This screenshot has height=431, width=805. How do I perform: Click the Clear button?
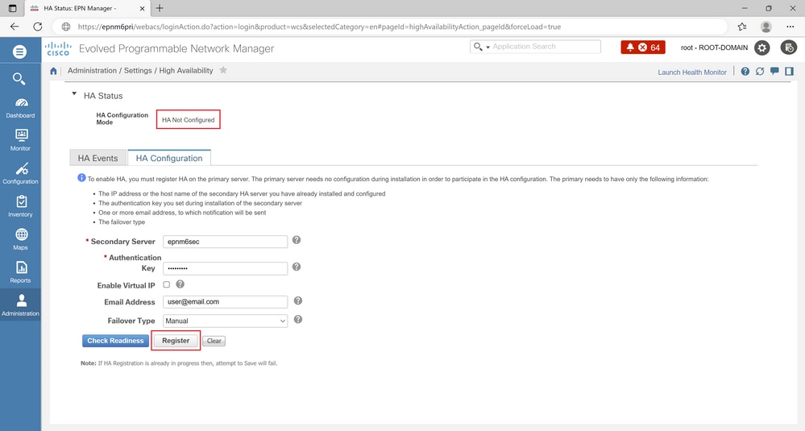tap(214, 341)
